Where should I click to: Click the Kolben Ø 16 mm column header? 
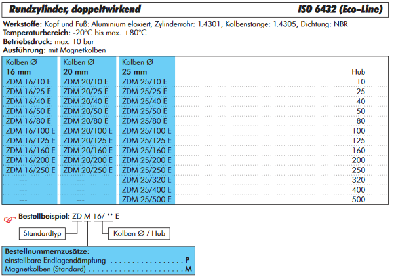point(30,66)
